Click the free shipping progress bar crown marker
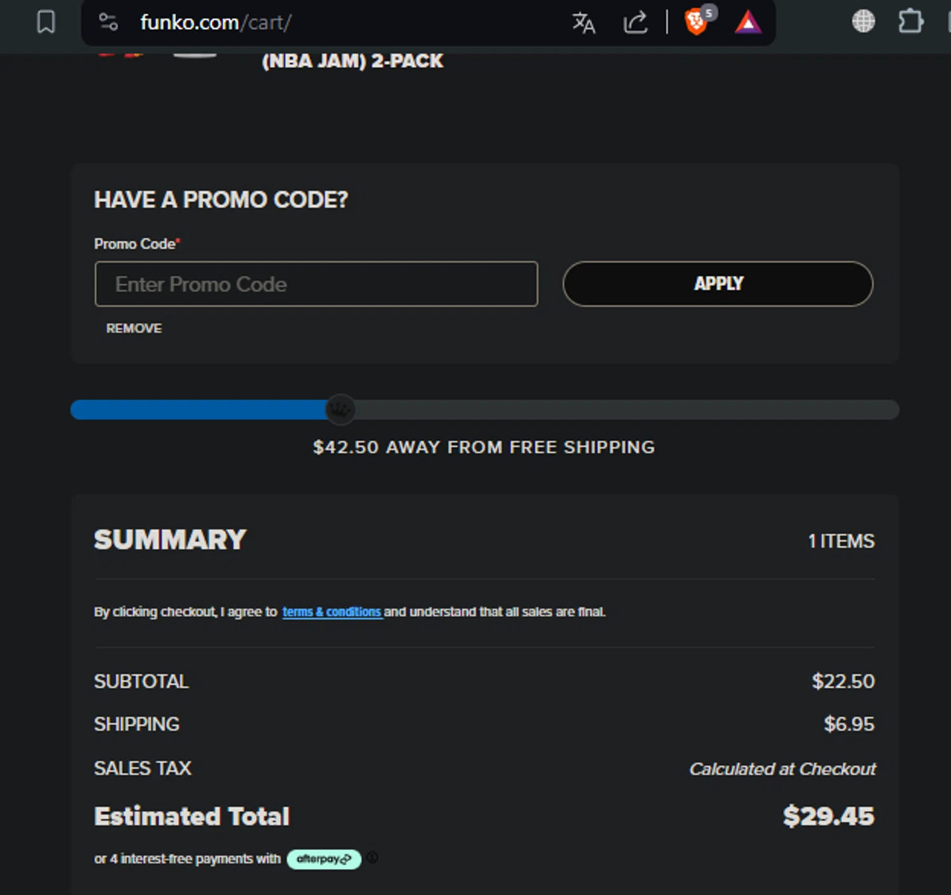This screenshot has height=895, width=951. [x=340, y=409]
